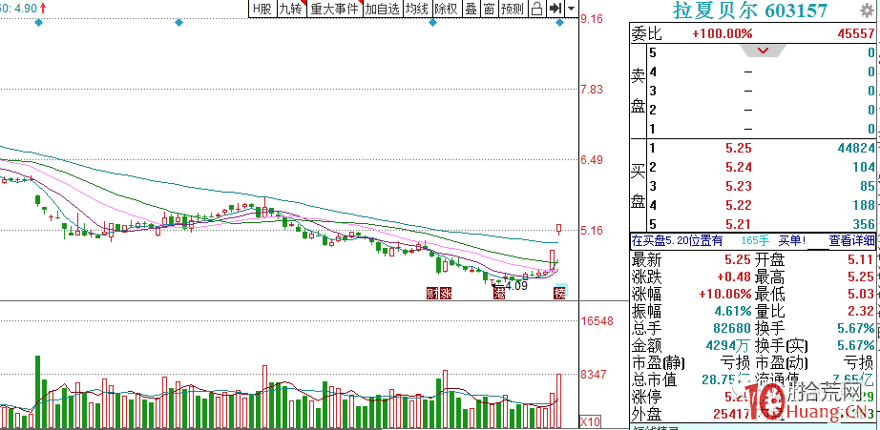Image resolution: width=880 pixels, height=430 pixels.
Task: Select the buy level 1 price 5.25
Action: point(738,148)
